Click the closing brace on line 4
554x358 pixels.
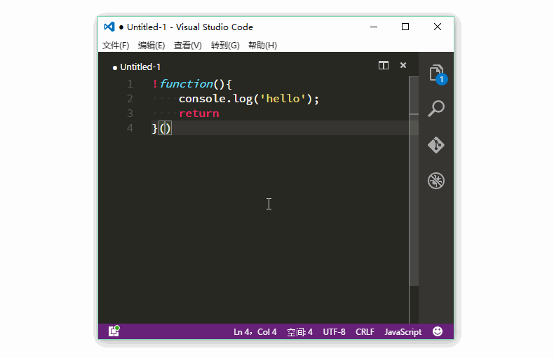[x=154, y=128]
